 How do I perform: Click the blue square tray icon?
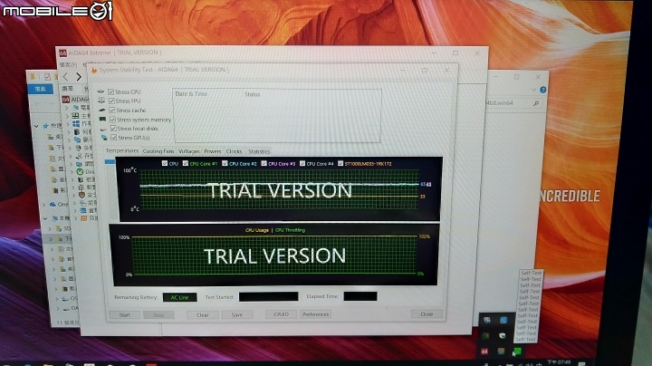[x=503, y=320]
